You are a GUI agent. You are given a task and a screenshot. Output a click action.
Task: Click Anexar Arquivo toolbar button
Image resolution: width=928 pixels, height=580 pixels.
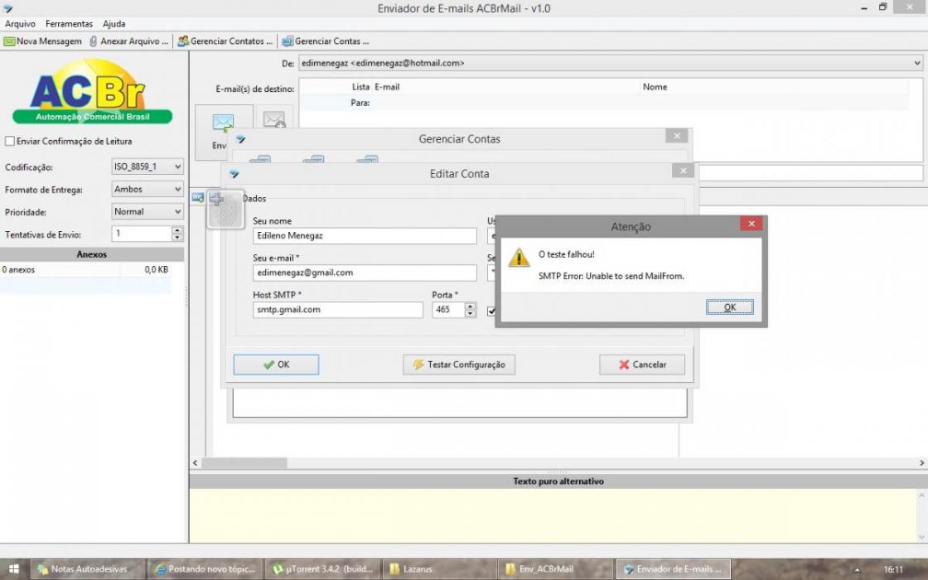click(129, 41)
